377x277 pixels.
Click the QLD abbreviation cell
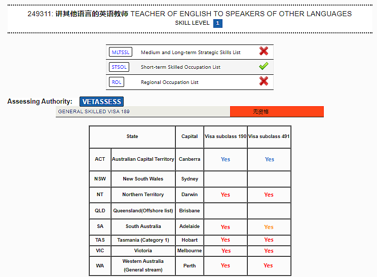coord(100,211)
